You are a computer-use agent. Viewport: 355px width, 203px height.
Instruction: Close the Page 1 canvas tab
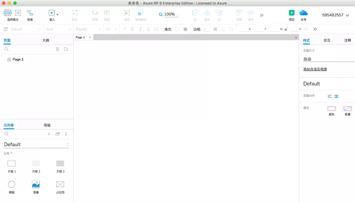90,37
